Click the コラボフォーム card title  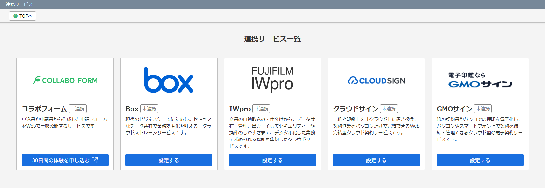(x=44, y=109)
